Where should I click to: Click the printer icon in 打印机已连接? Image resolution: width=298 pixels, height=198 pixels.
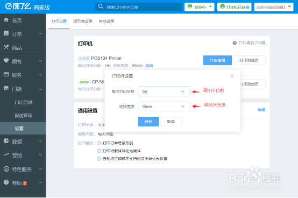[x=222, y=6]
